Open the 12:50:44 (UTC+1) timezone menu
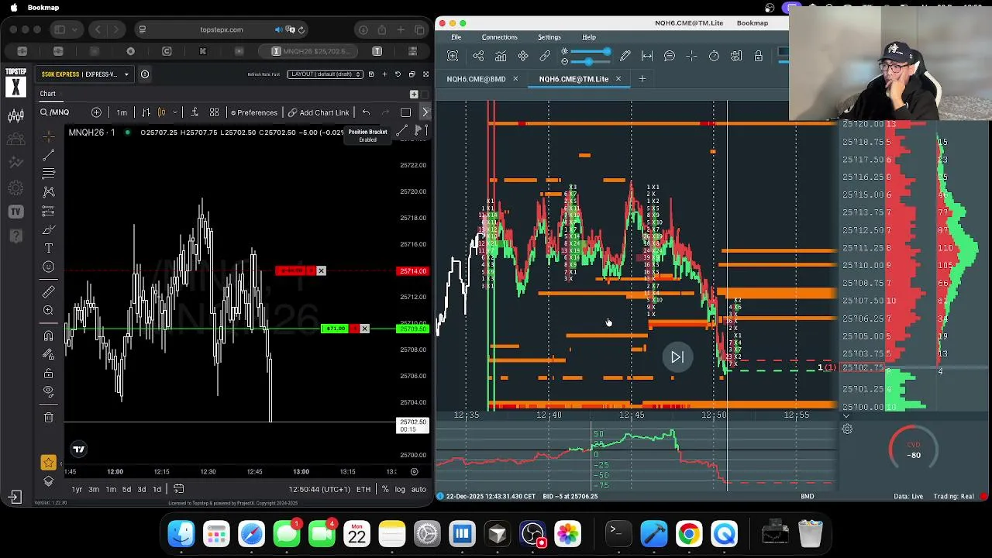 tap(319, 489)
